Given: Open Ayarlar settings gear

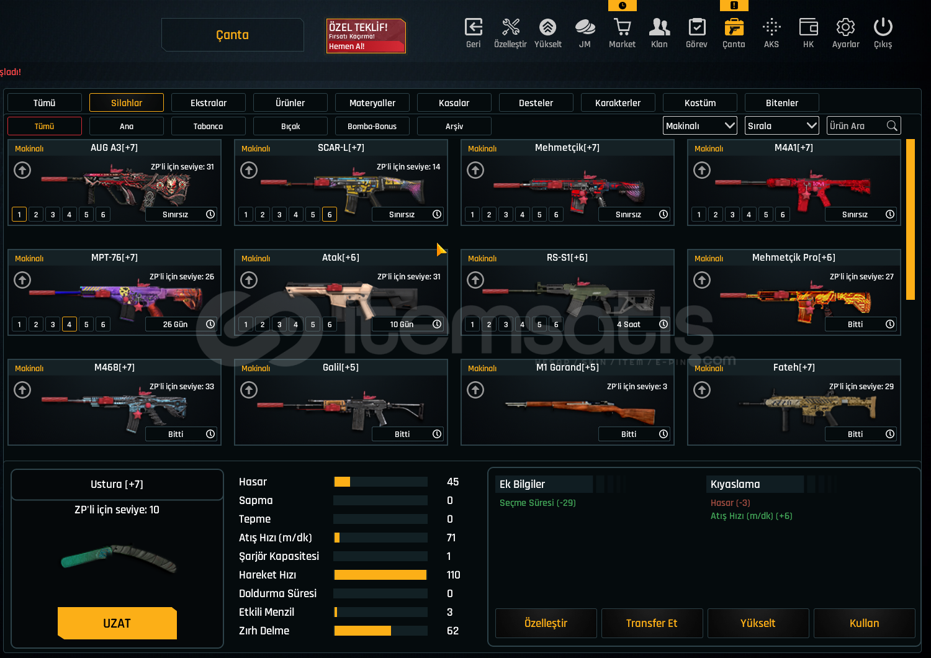Looking at the screenshot, I should [845, 28].
